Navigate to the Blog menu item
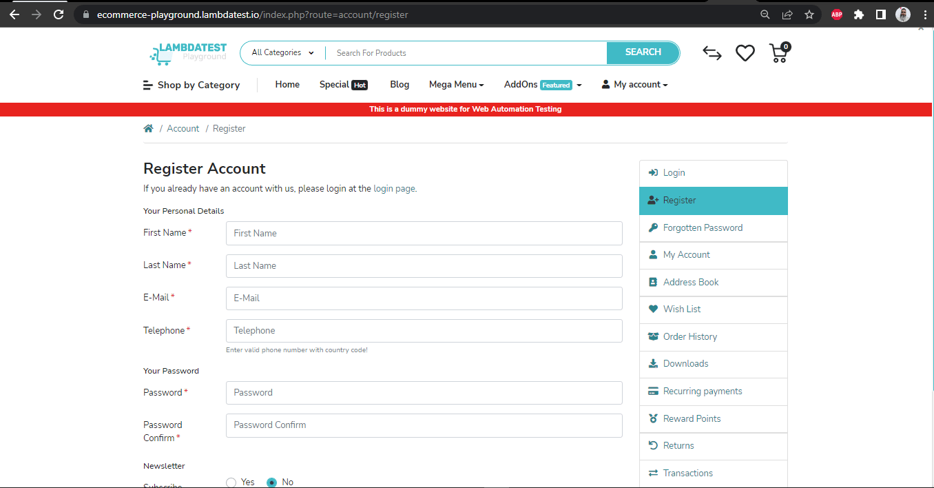This screenshot has width=934, height=488. tap(399, 84)
